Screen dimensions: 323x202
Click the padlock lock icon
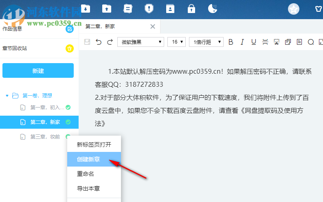pos(191,9)
